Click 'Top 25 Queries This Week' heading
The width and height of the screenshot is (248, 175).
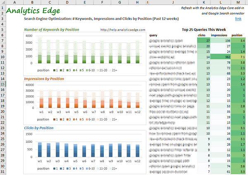point(204,30)
